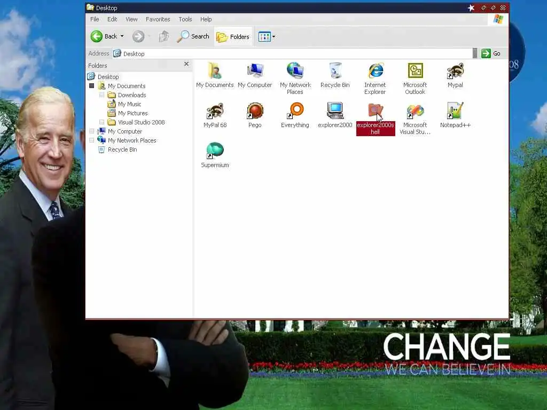The width and height of the screenshot is (547, 410).
Task: Toggle the Folders pane button
Action: (x=233, y=37)
